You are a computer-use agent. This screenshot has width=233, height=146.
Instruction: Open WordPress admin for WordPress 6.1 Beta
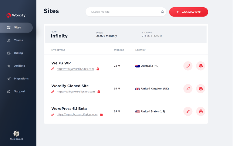201,111
